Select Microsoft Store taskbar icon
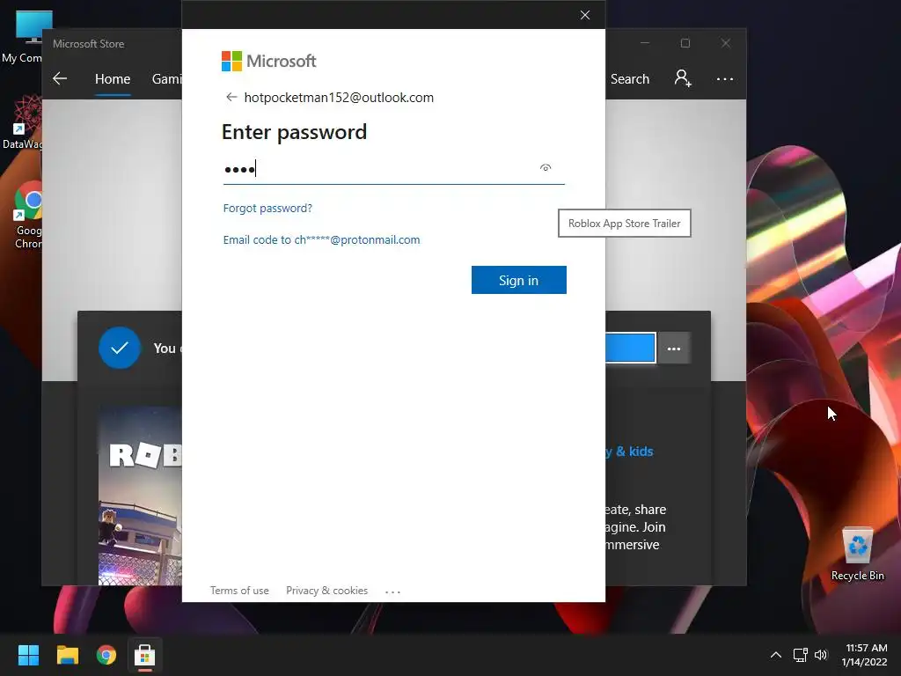Viewport: 901px width, 676px height. click(x=145, y=655)
